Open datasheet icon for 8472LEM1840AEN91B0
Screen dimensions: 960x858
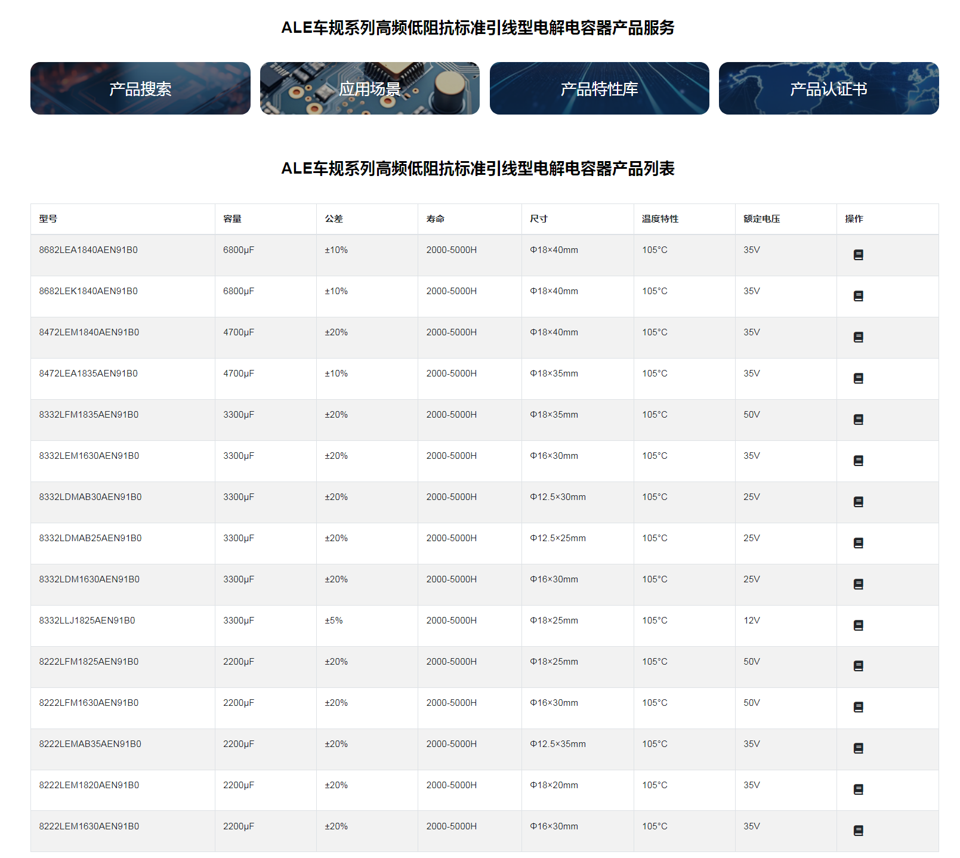858,337
